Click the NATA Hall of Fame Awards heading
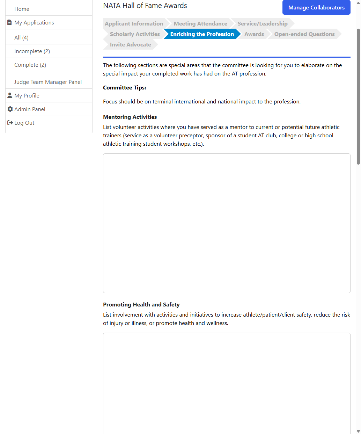This screenshot has width=361, height=434. pos(145,6)
